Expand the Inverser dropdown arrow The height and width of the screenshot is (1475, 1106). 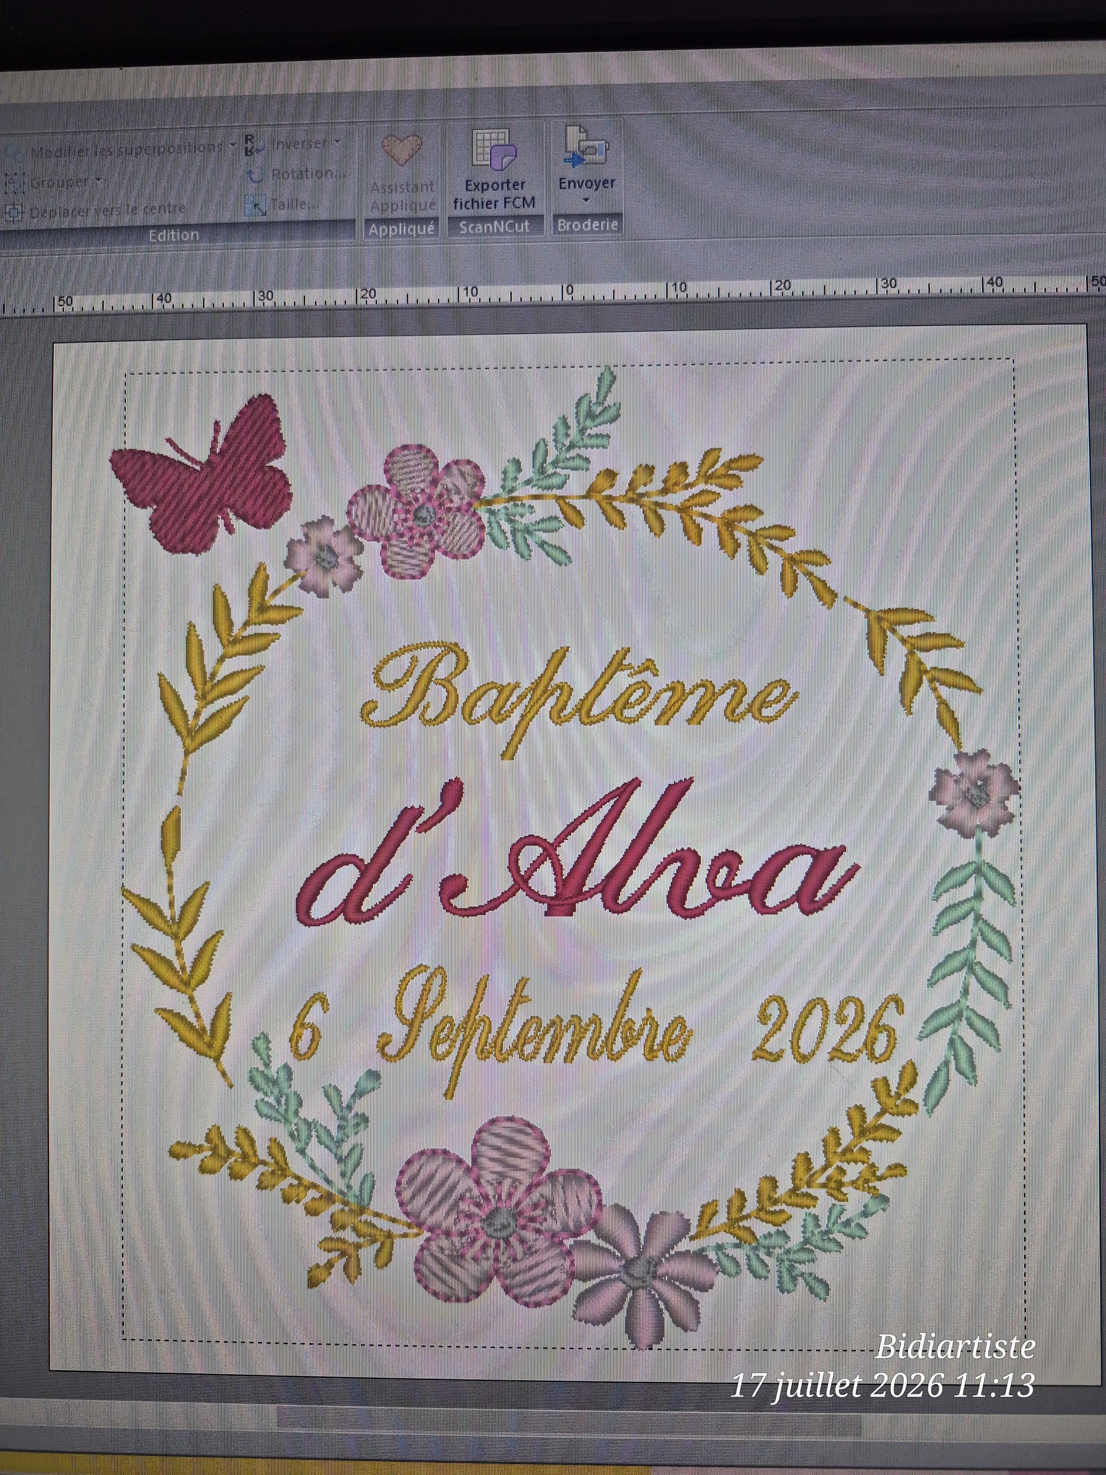[337, 142]
